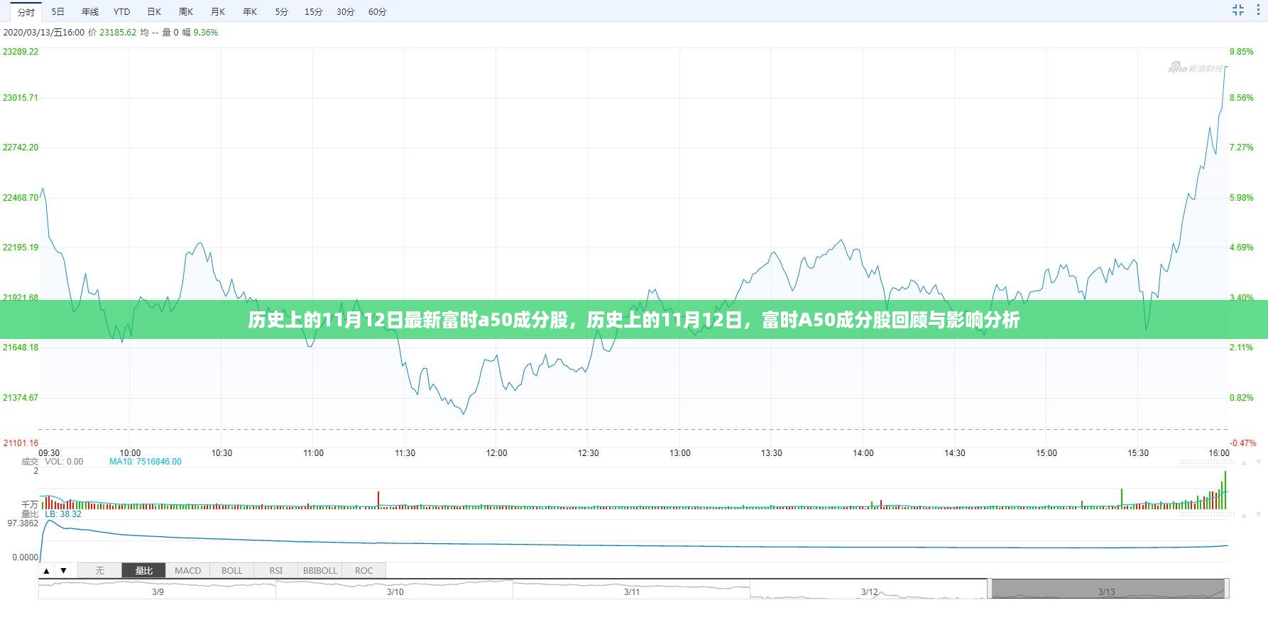The image size is (1268, 639).
Task: Show the ROC indicator
Action: coord(364,570)
